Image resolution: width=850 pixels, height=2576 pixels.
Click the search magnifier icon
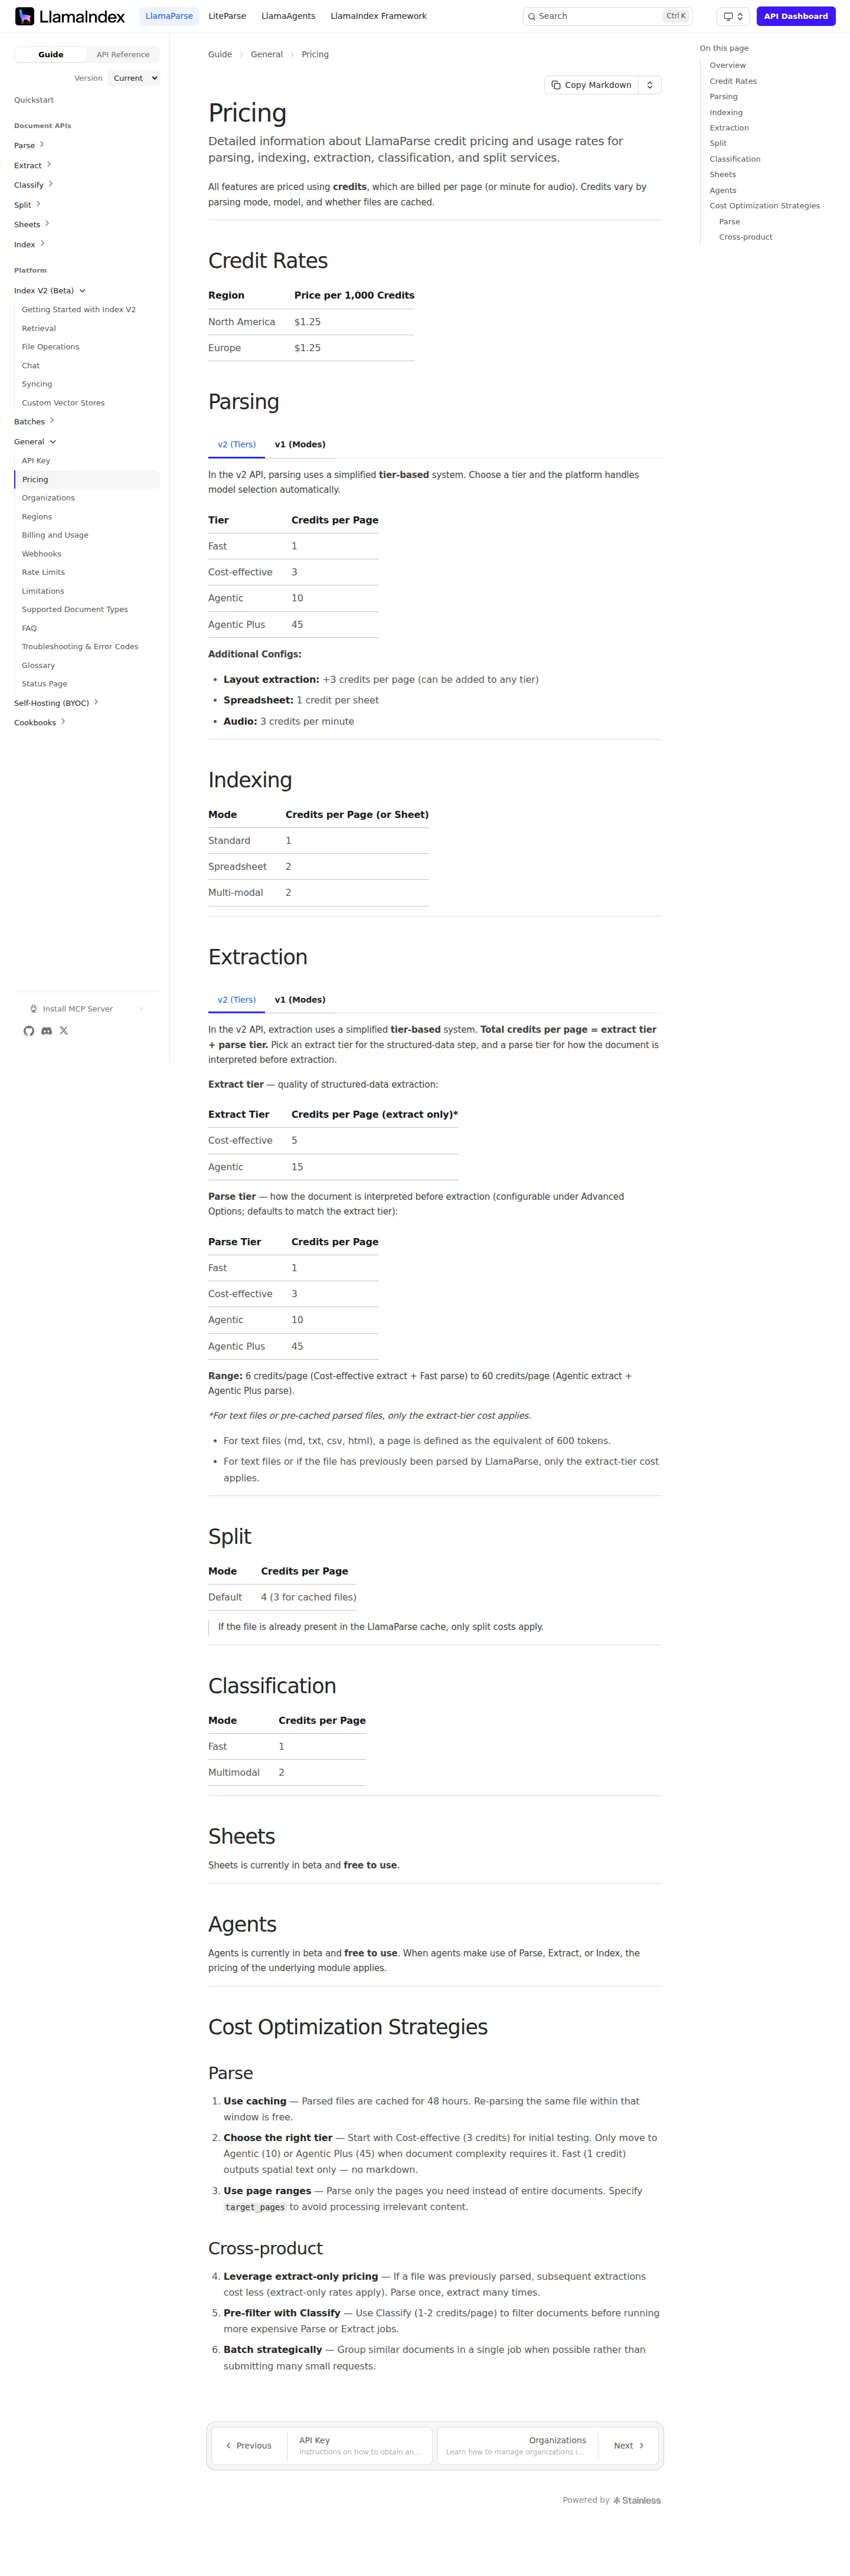(x=532, y=16)
